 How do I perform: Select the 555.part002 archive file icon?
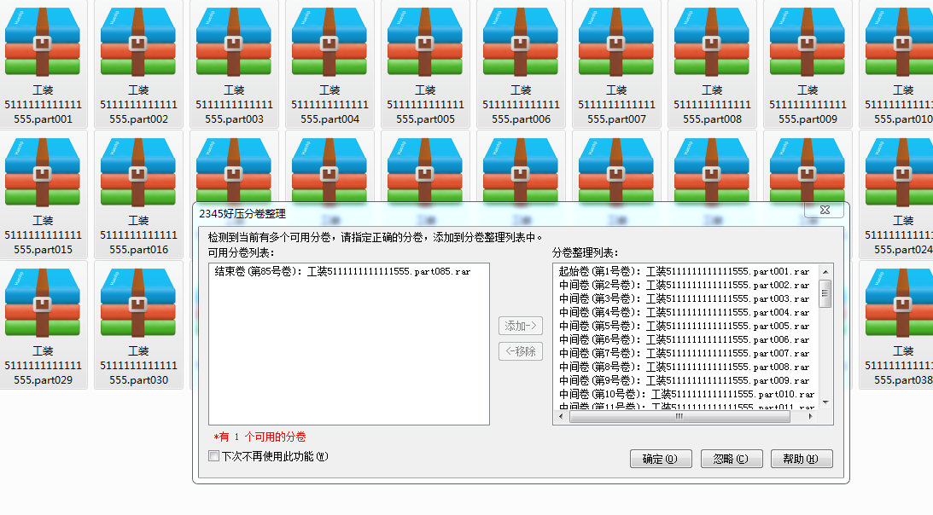click(x=138, y=42)
